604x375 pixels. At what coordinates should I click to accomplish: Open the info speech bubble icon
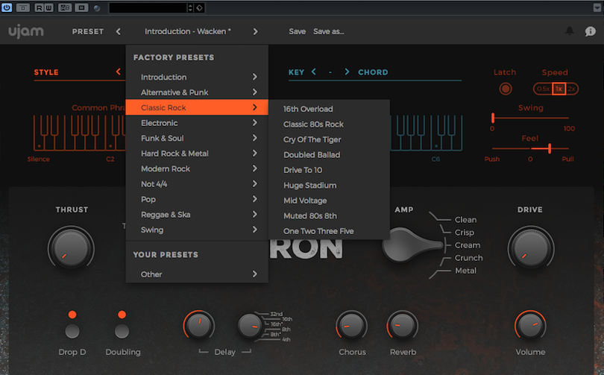click(x=590, y=31)
